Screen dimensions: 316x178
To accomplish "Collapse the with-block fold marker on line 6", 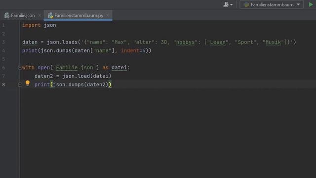I will pyautogui.click(x=20, y=68).
